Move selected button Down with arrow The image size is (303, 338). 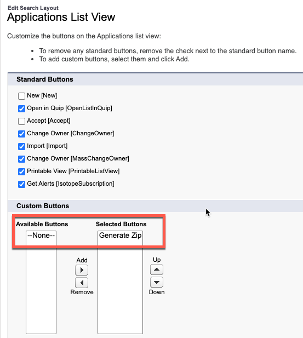pos(157,282)
